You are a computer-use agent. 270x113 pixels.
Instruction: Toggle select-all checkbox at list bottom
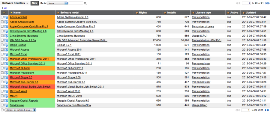2,110
